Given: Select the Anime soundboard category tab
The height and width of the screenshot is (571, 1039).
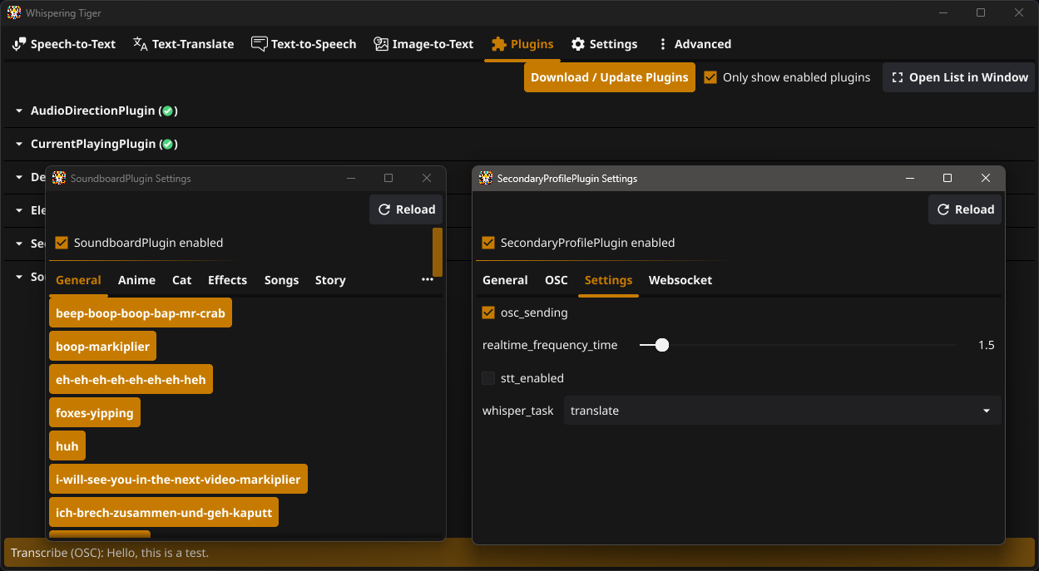Looking at the screenshot, I should coord(136,280).
